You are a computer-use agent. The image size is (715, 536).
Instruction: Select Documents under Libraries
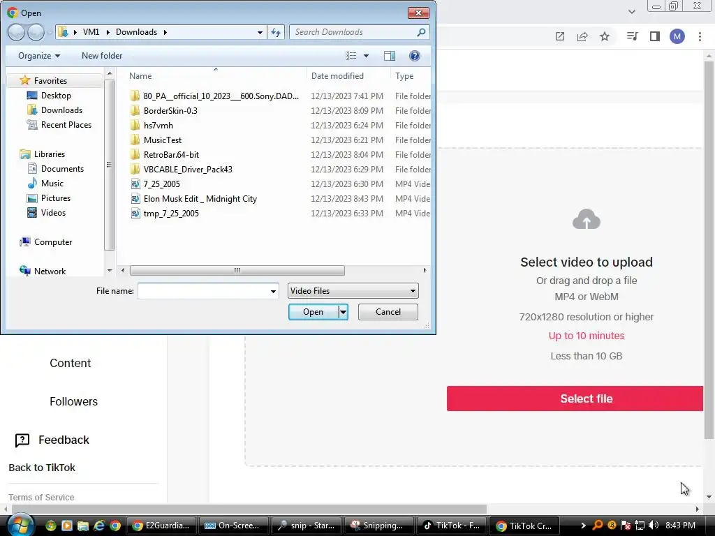[56, 169]
